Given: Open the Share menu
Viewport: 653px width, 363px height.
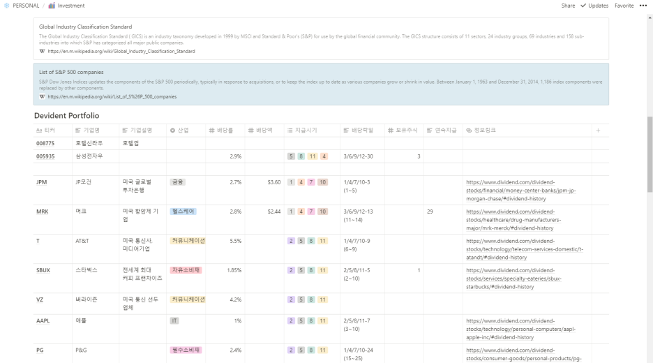Looking at the screenshot, I should (x=568, y=6).
